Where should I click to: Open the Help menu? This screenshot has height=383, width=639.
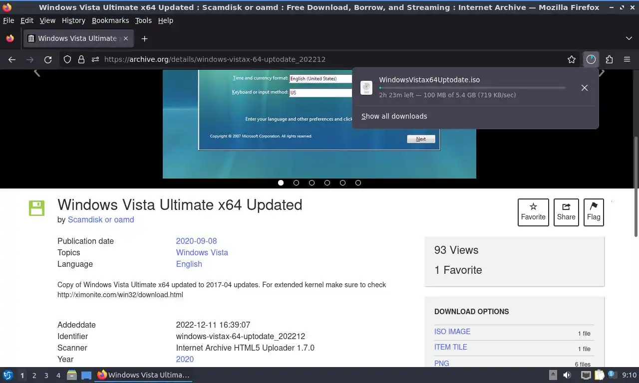[165, 20]
